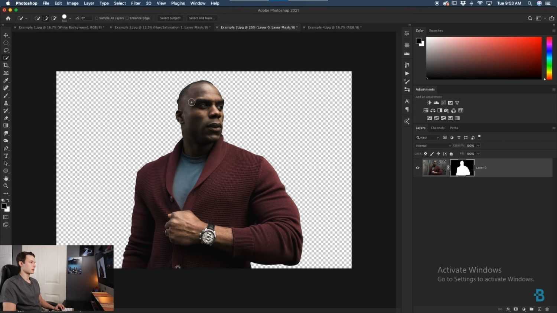Click the Select Subject button
This screenshot has height=313, width=557.
pos(170,18)
